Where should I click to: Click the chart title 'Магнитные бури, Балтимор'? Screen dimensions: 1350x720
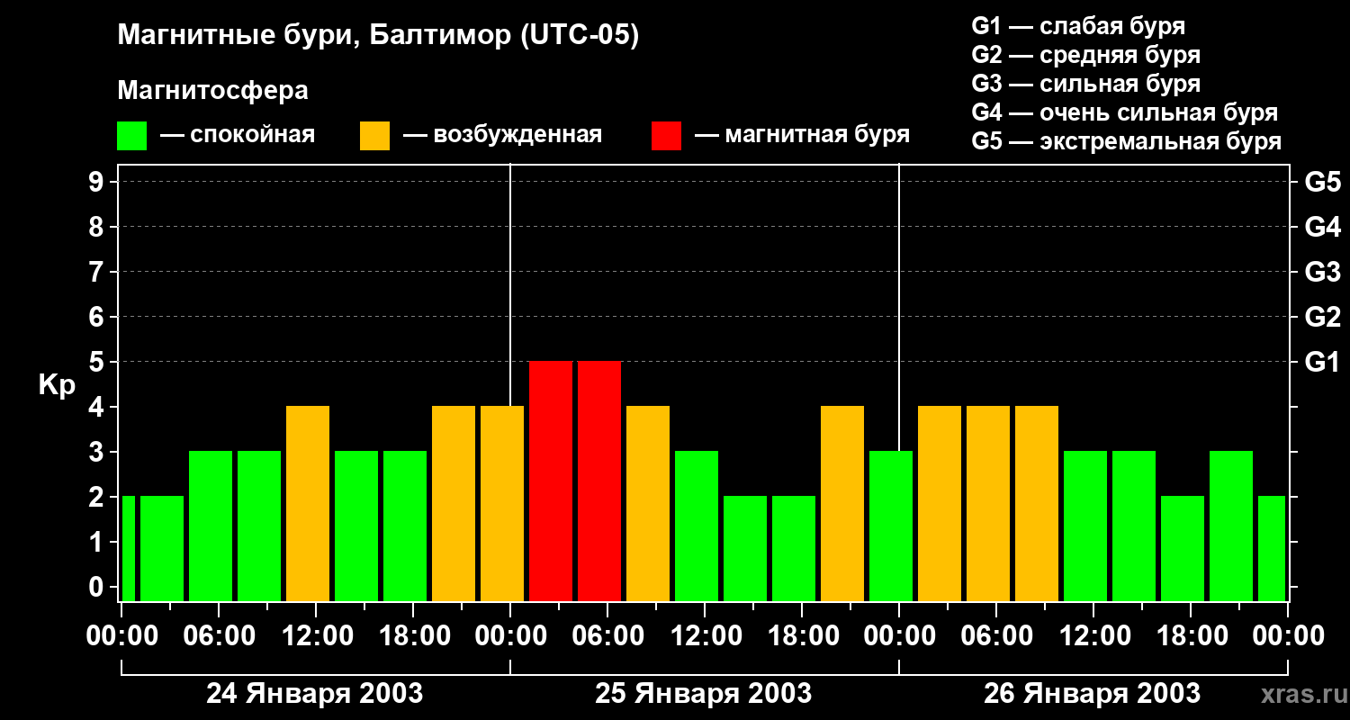pos(378,36)
